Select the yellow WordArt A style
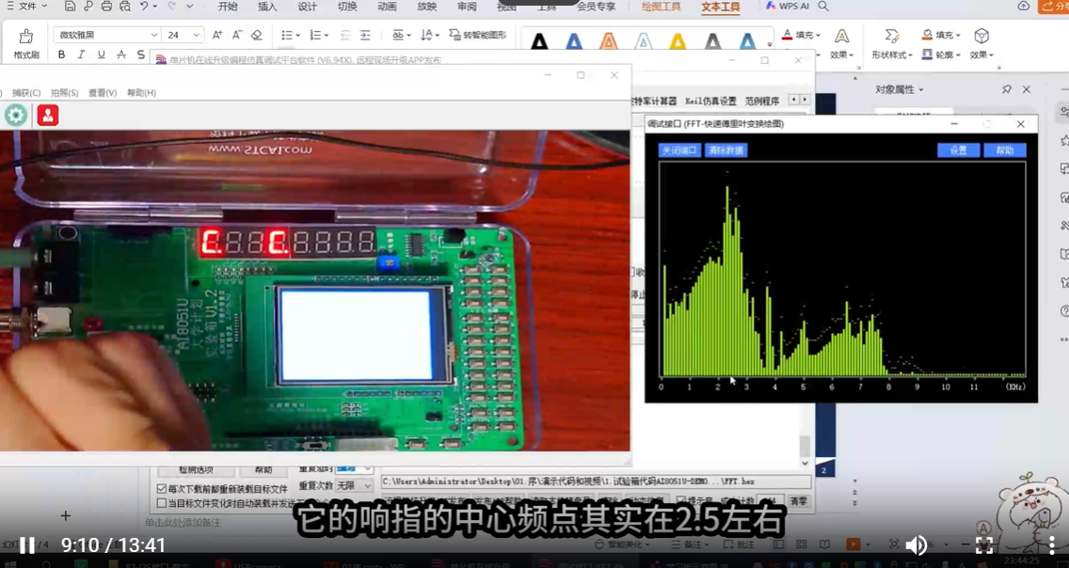 tap(678, 42)
